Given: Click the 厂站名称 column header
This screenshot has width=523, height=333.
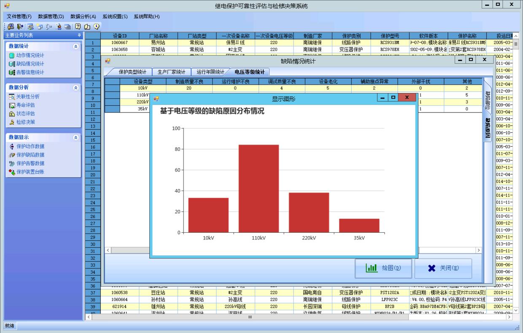Looking at the screenshot, I should [x=158, y=36].
